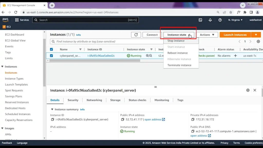Sort by Instance state column arrow
This screenshot has width=263, height=148.
pos(152,49)
